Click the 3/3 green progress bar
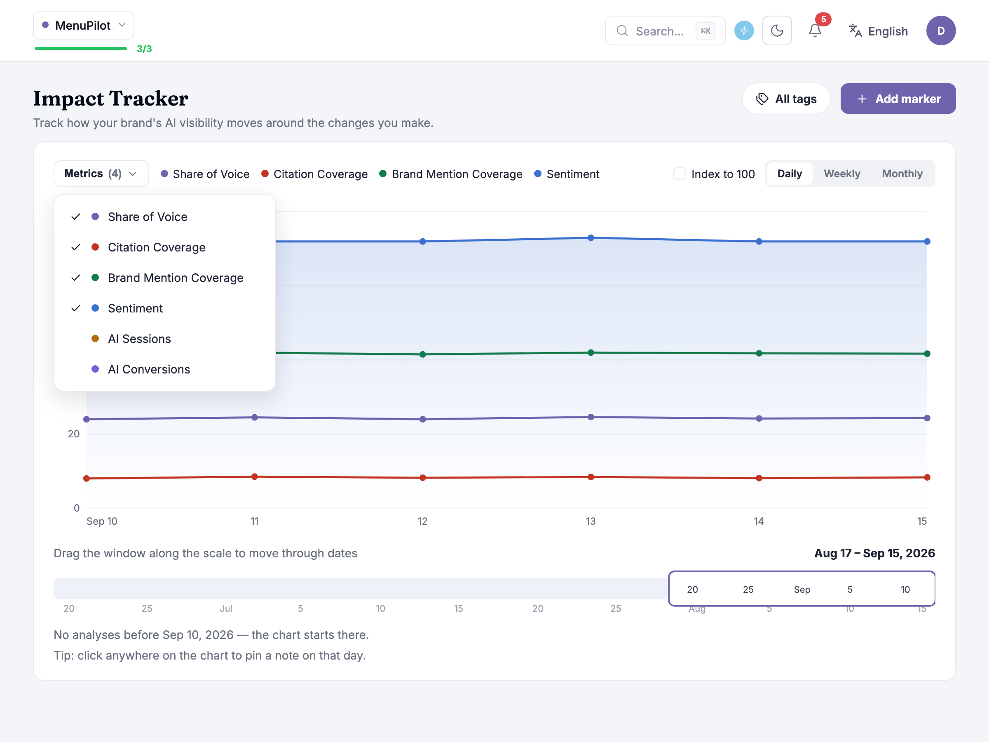Viewport: 989px width, 742px height. [x=81, y=48]
